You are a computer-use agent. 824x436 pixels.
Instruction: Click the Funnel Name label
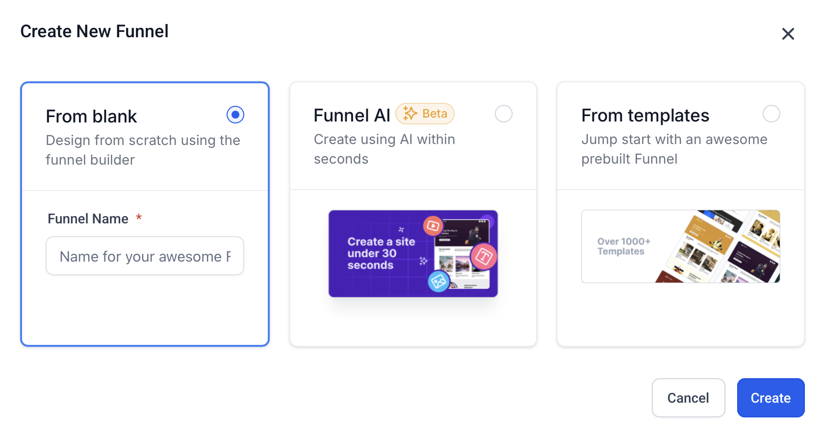pos(88,218)
